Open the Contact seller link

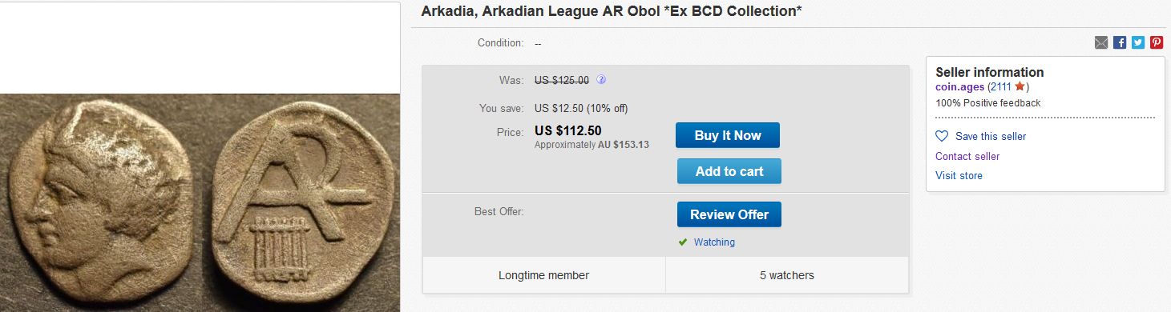click(x=967, y=157)
